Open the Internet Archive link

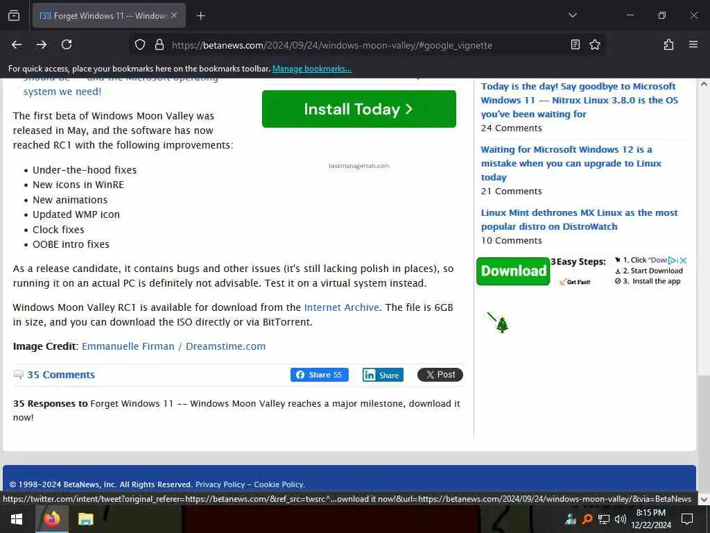pos(341,307)
